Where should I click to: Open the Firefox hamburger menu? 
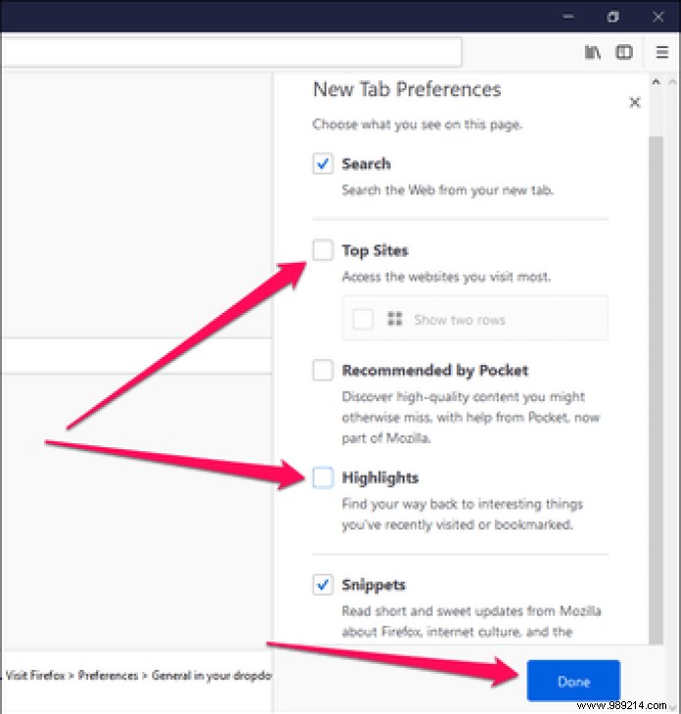point(662,53)
